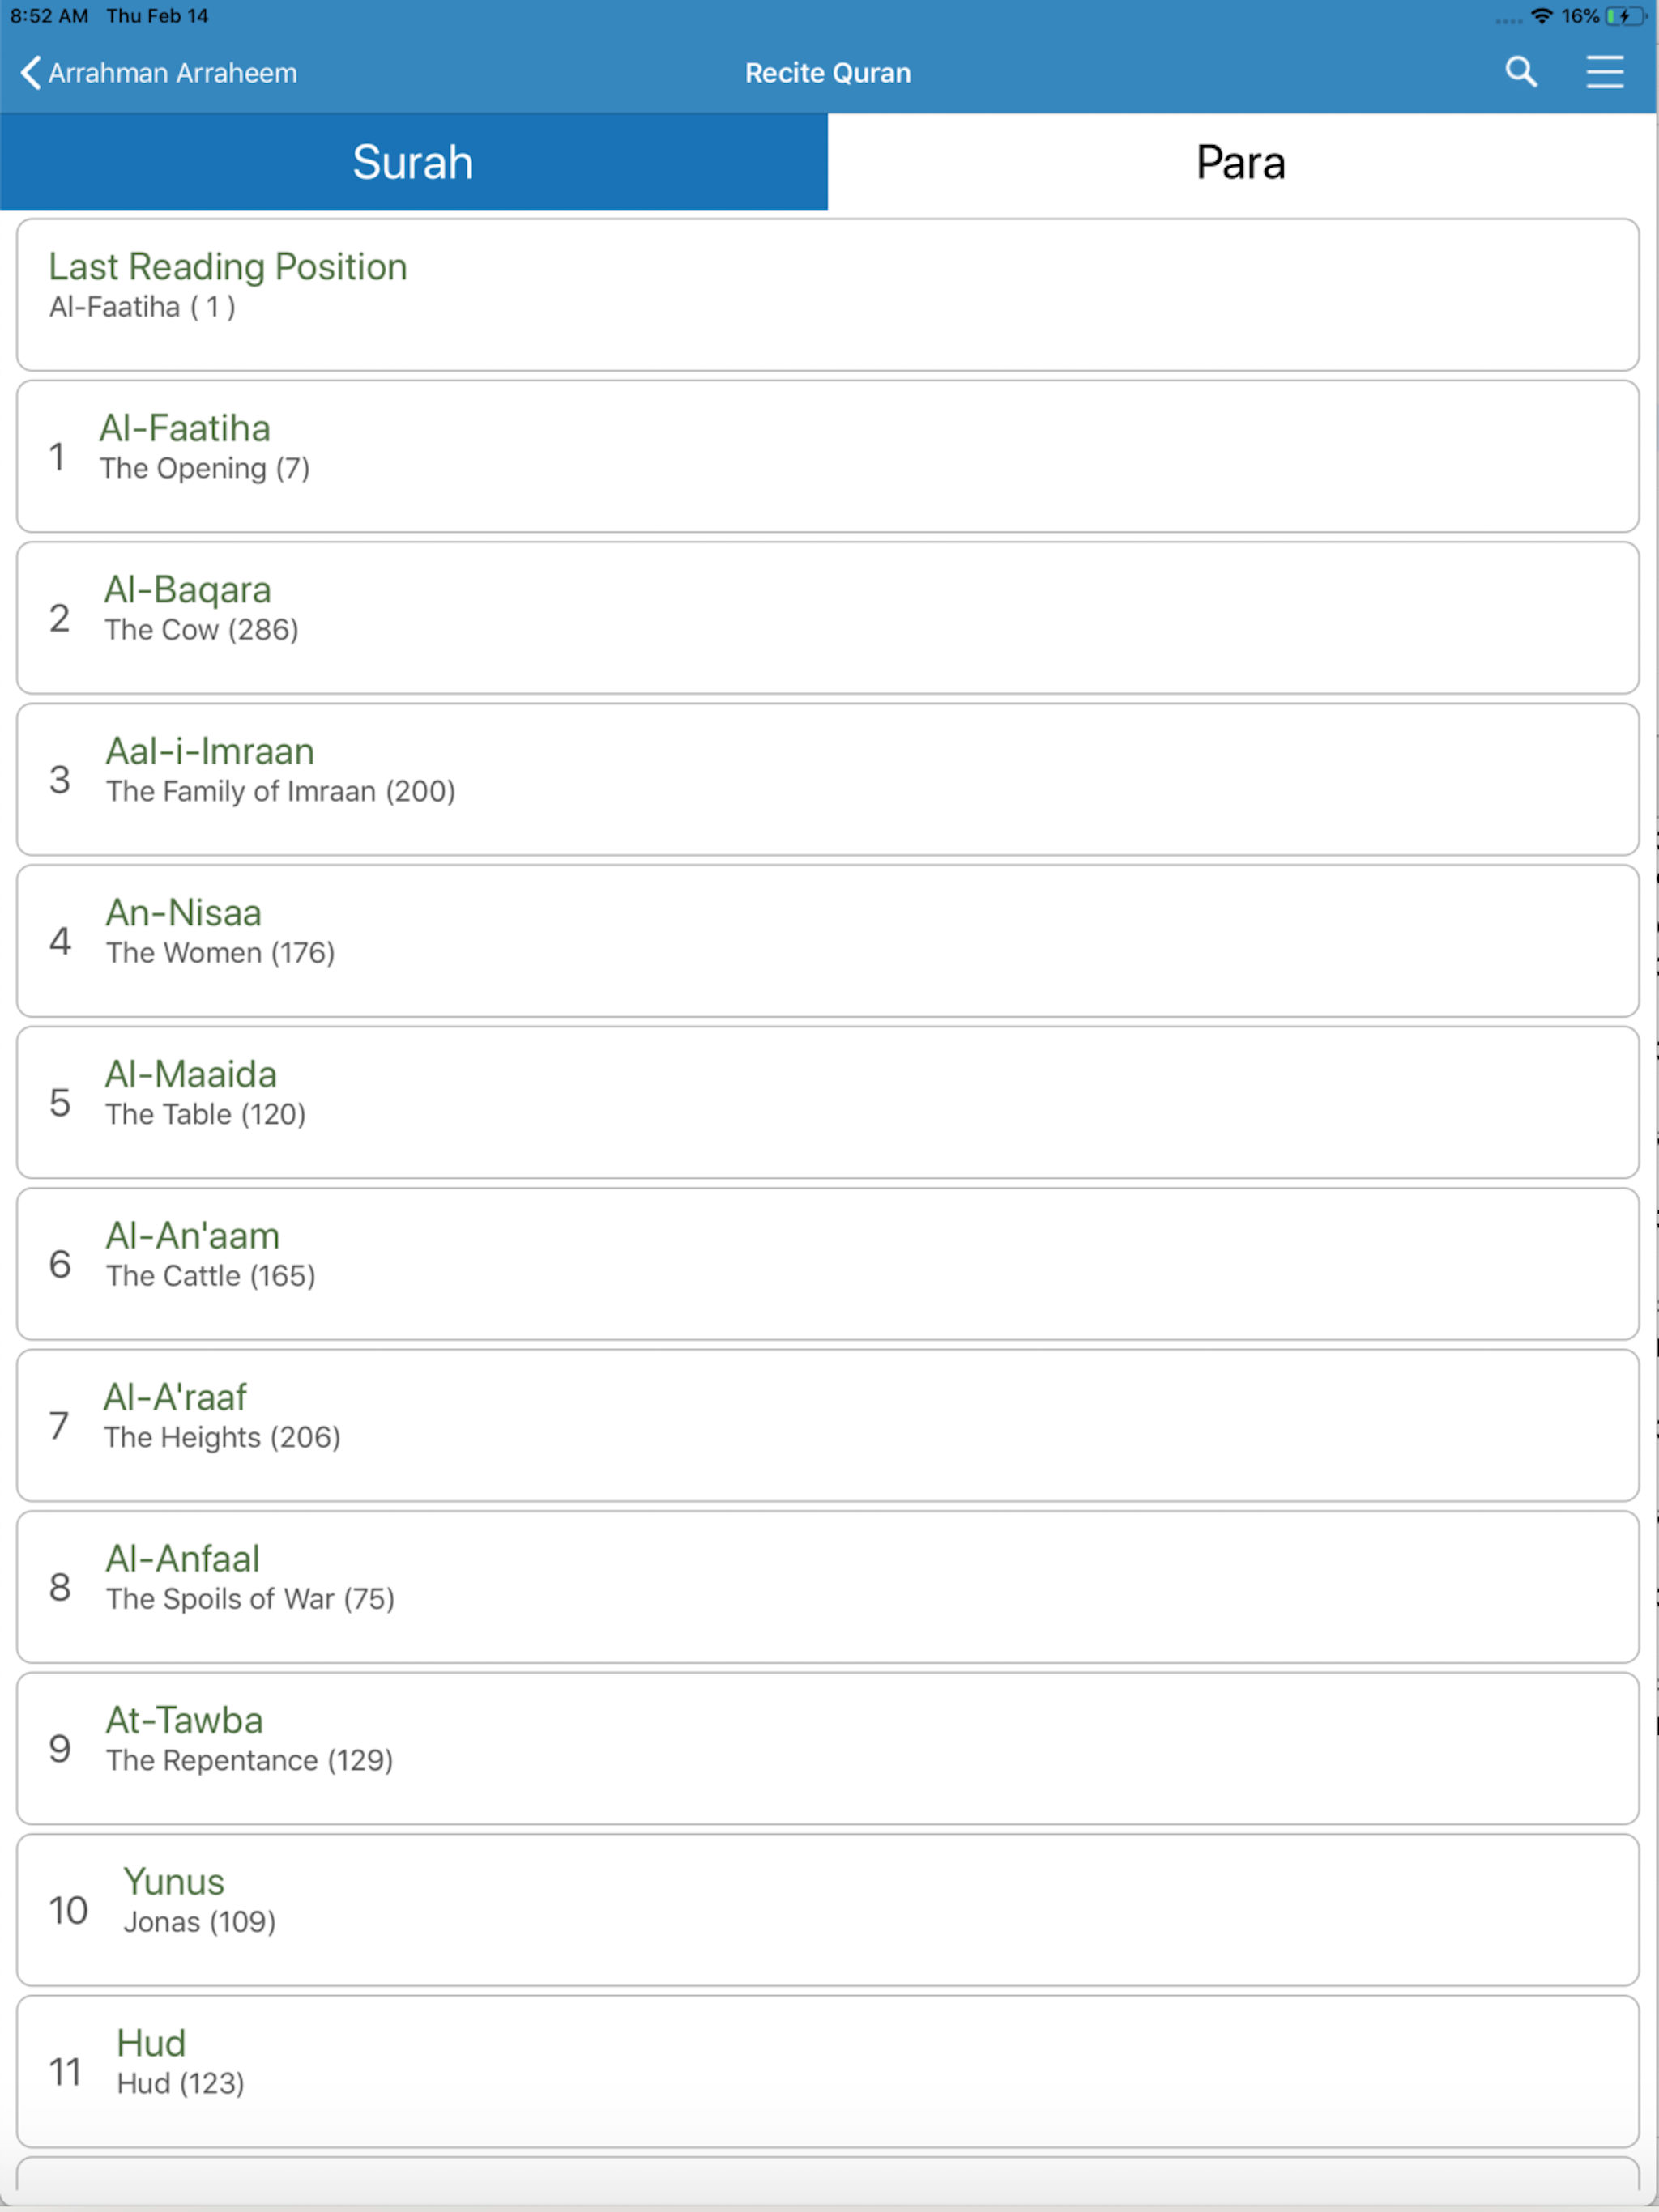Image resolution: width=1659 pixels, height=2212 pixels.
Task: Open Al-Maaida The Table surah
Action: 828,1102
